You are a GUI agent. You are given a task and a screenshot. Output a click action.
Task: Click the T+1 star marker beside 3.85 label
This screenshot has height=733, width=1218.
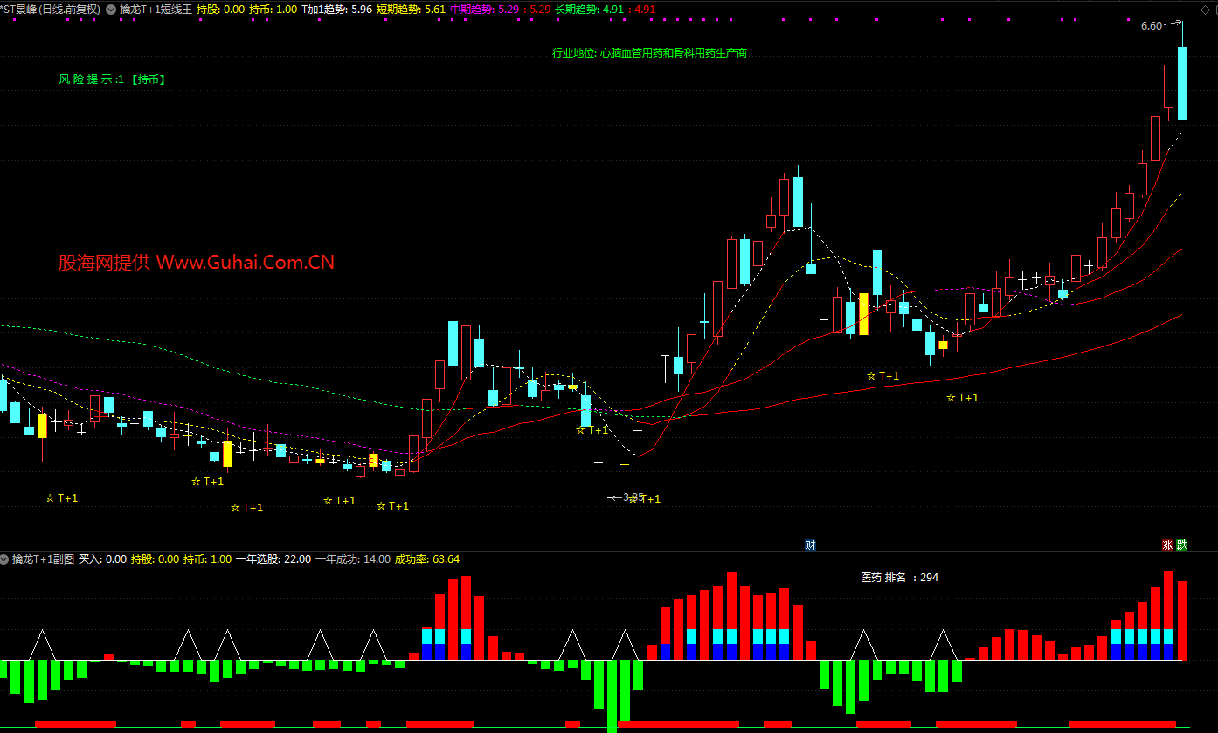(645, 499)
